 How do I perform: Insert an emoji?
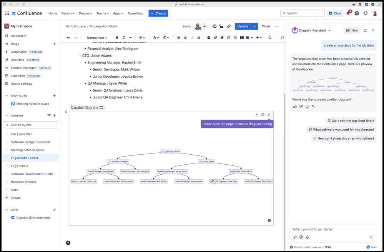[x=235, y=38]
